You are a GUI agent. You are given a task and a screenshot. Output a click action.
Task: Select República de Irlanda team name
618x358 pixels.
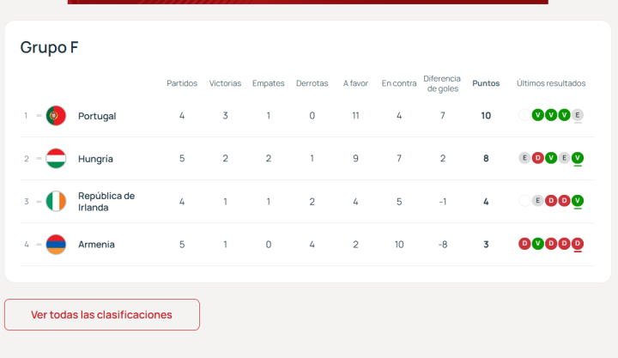click(106, 202)
